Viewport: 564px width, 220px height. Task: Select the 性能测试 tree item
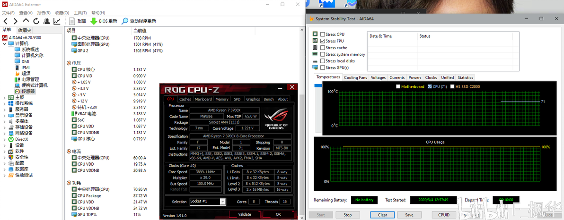point(20,175)
